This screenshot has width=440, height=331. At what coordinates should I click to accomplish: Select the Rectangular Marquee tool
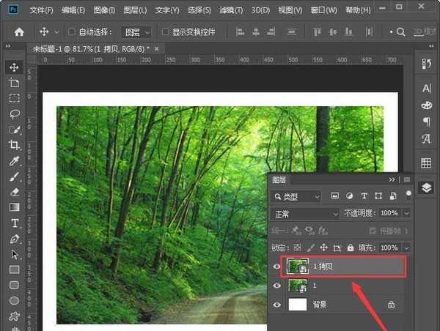click(14, 98)
